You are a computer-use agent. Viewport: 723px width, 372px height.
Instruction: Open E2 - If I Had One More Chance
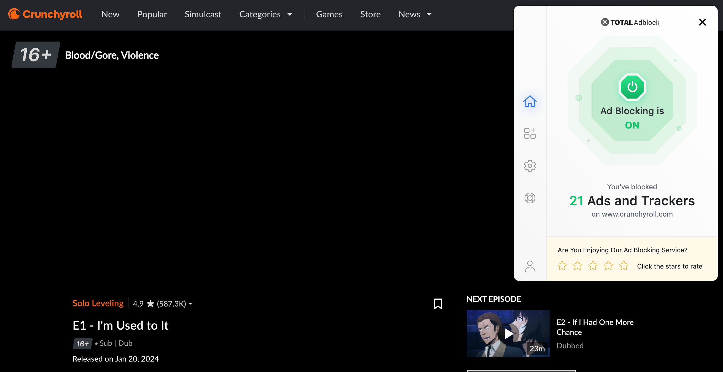(595, 327)
